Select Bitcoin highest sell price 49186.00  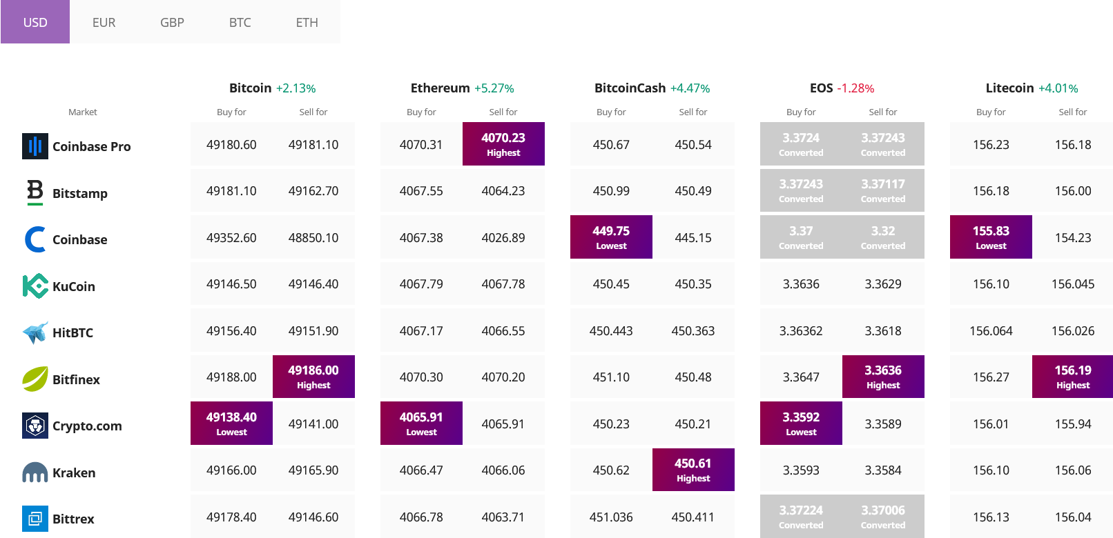[x=313, y=377]
